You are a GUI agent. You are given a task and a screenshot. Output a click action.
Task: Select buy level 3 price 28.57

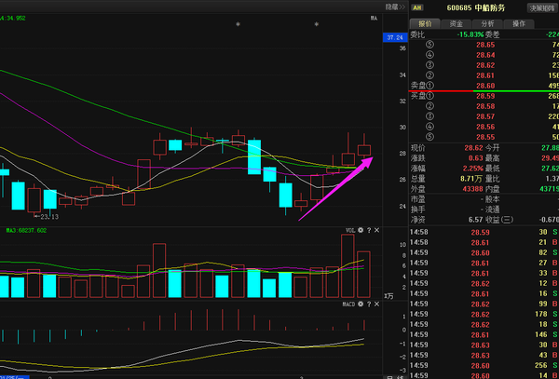tap(485, 116)
